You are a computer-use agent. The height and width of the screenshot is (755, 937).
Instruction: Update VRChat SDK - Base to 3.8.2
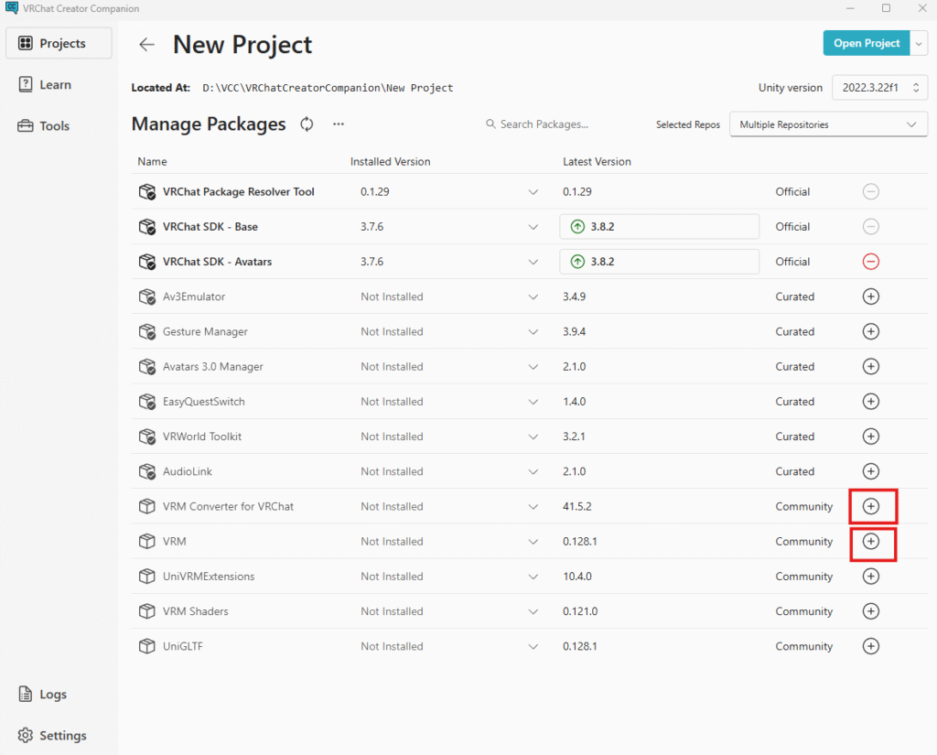[659, 227]
